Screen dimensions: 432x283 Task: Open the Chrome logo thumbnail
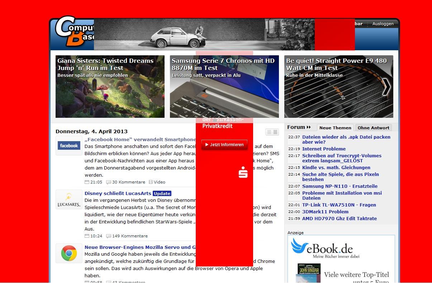click(x=69, y=253)
